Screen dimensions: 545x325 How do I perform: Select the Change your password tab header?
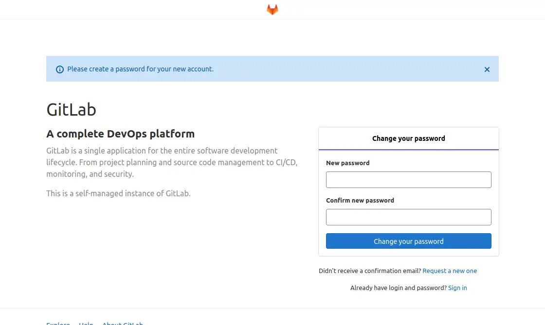408,138
